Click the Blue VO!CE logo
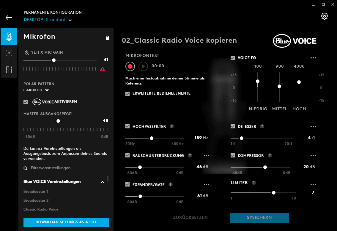This screenshot has height=231, width=337. point(295,41)
